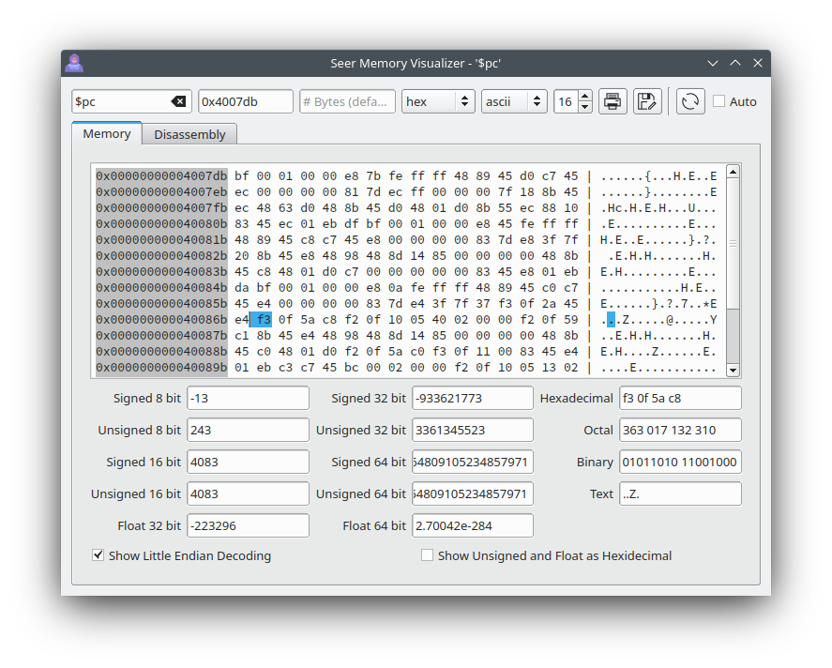The width and height of the screenshot is (832, 668).
Task: Click the Signed 64 bit value field
Action: coord(472,462)
